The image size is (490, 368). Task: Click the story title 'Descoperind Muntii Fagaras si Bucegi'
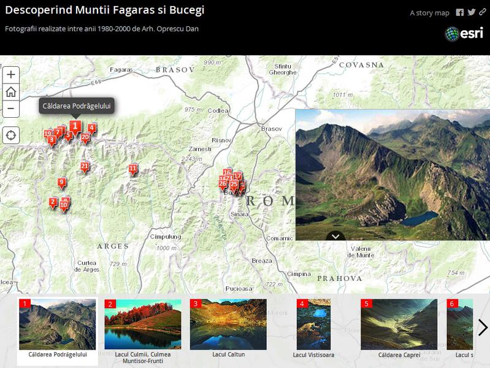pyautogui.click(x=105, y=10)
